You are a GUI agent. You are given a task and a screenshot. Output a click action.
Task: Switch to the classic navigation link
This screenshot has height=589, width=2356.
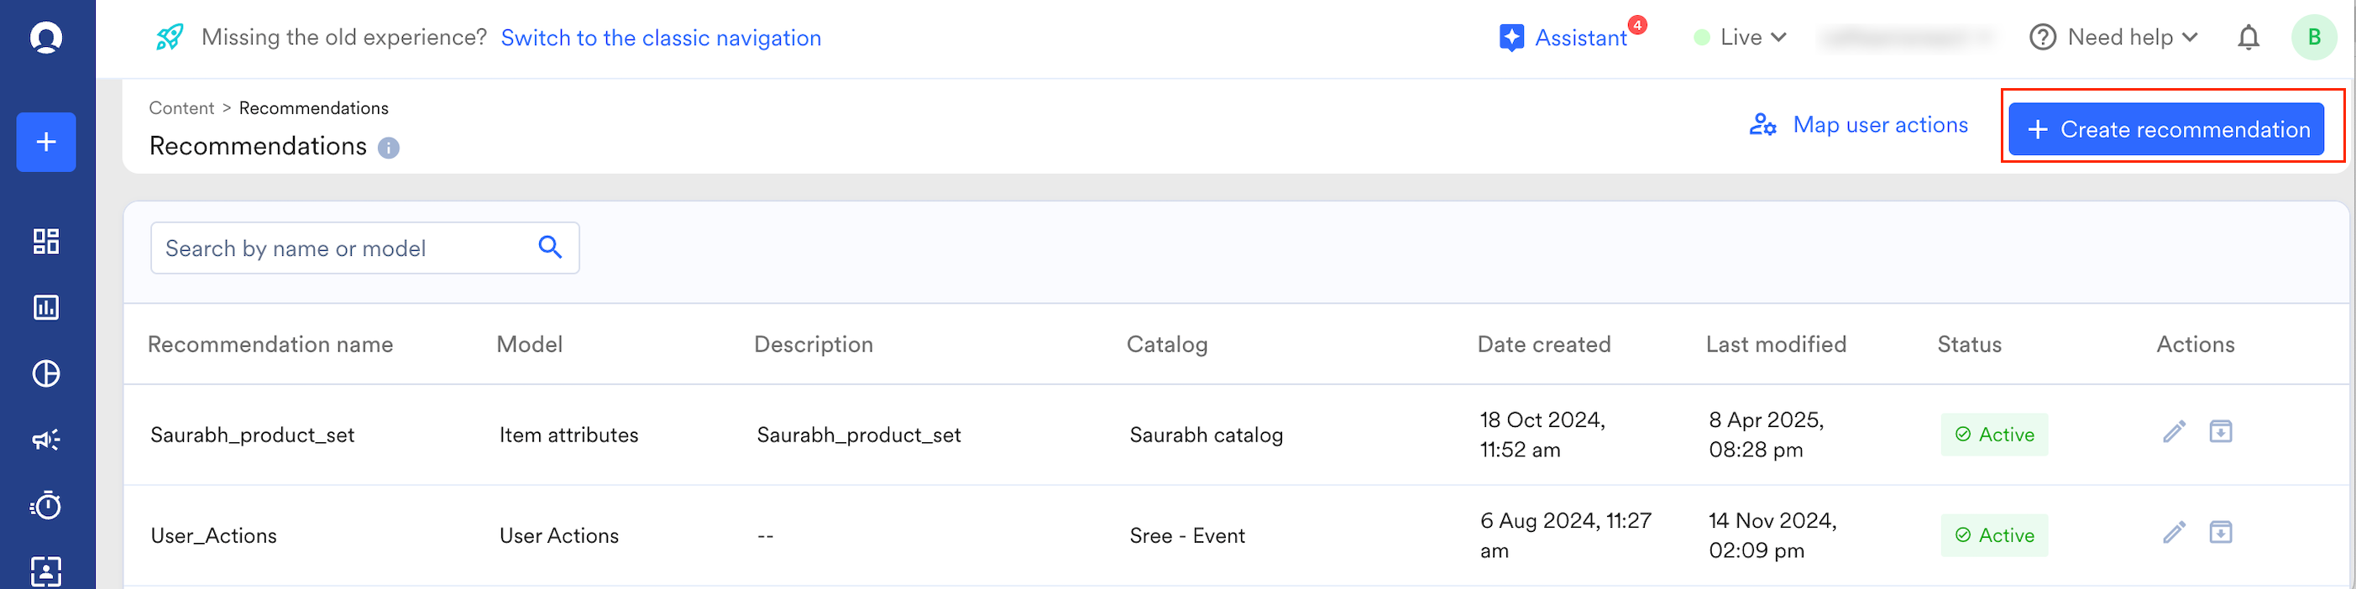[x=660, y=38]
